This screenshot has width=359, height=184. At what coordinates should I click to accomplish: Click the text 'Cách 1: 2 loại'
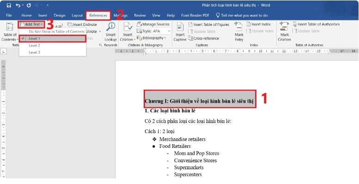point(159,131)
